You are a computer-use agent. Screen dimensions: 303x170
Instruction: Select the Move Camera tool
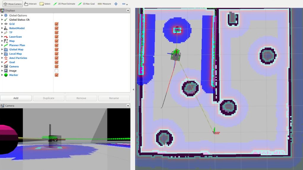[12, 4]
